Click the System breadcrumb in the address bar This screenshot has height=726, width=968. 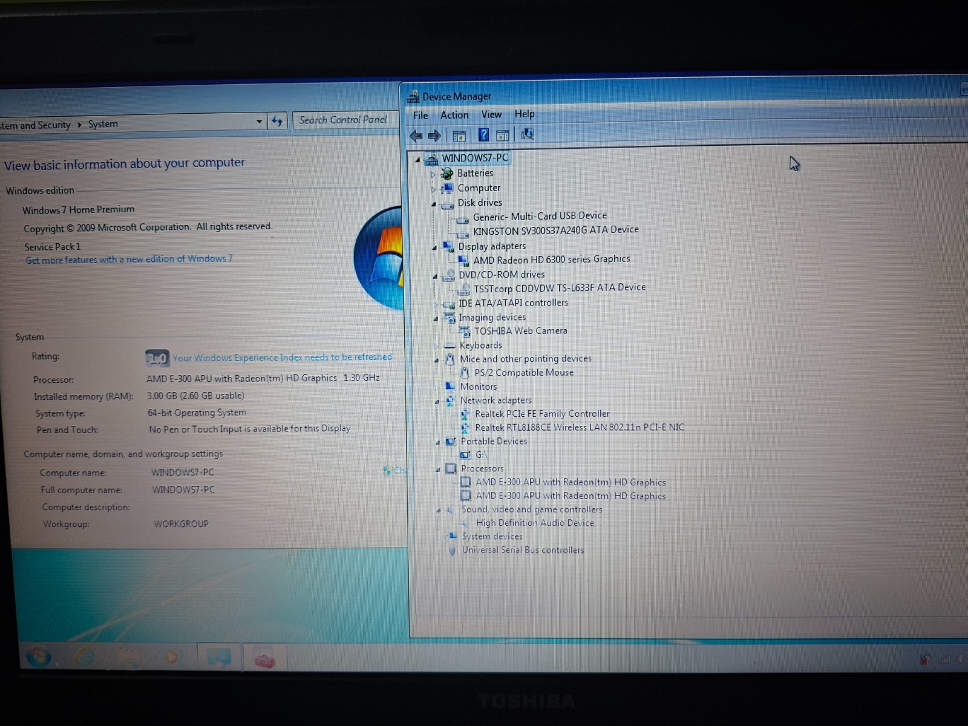point(103,124)
